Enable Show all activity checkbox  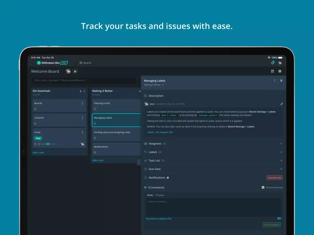(x=263, y=188)
